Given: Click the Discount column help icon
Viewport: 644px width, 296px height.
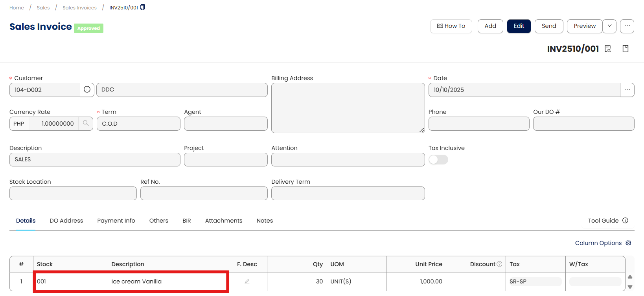Looking at the screenshot, I should [499, 264].
